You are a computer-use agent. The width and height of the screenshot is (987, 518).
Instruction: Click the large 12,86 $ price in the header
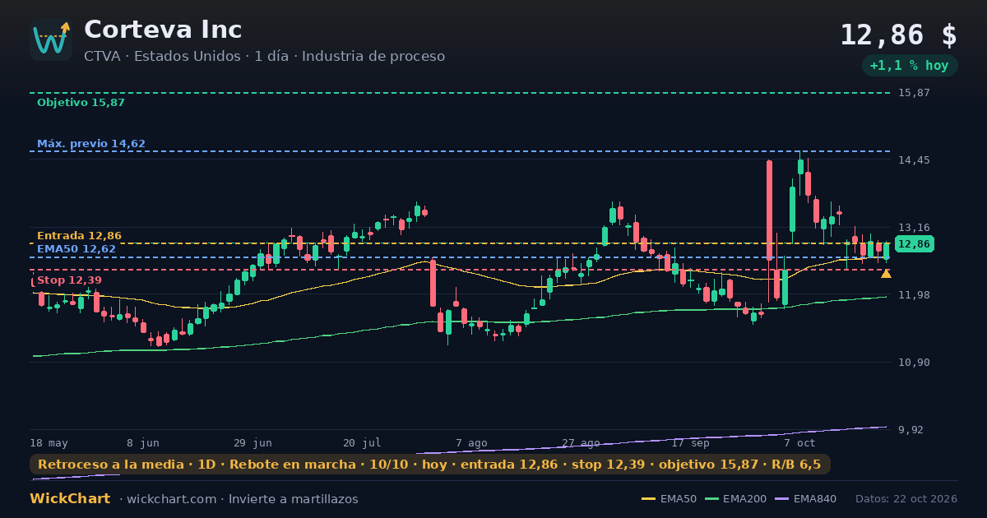(x=898, y=35)
